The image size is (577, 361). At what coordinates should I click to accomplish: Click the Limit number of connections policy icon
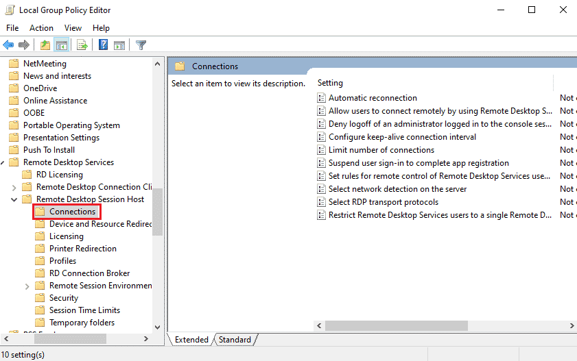321,150
